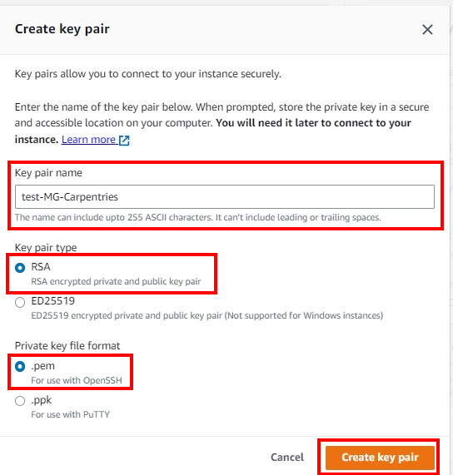The width and height of the screenshot is (453, 475).
Task: Select the ED25519 radio button
Action: click(x=20, y=302)
